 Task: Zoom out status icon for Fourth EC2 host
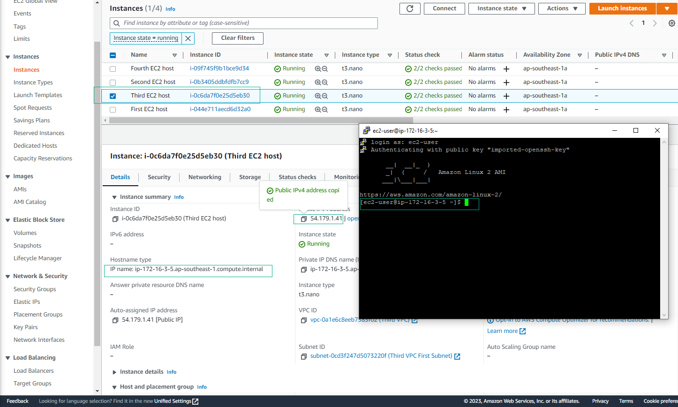(324, 68)
